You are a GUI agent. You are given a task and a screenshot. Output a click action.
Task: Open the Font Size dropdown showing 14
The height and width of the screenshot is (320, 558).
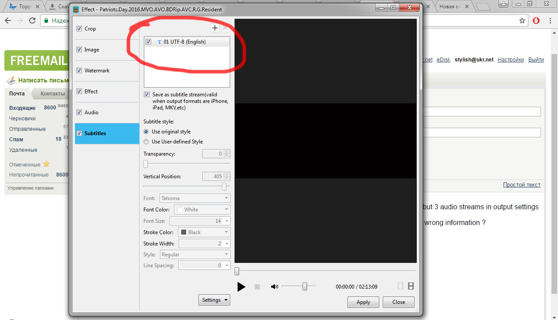200,221
